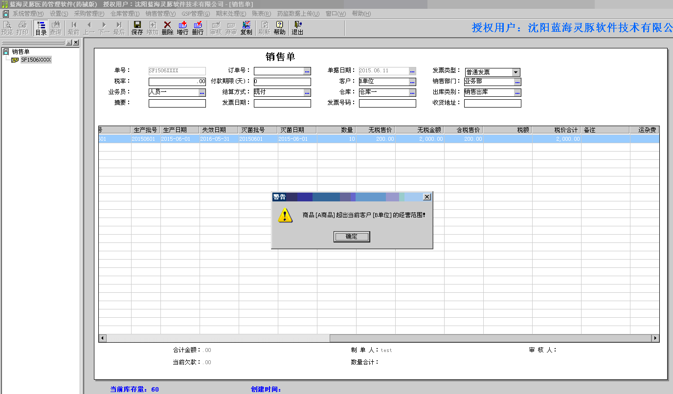Open the 发票类型 dropdown arrow
Image resolution: width=673 pixels, height=394 pixels.
[516, 72]
